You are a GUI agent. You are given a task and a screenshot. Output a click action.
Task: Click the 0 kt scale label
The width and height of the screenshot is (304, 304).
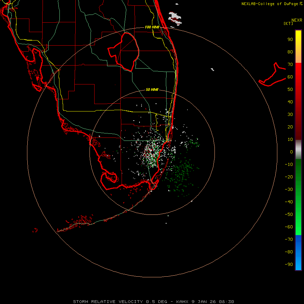(x=292, y=152)
